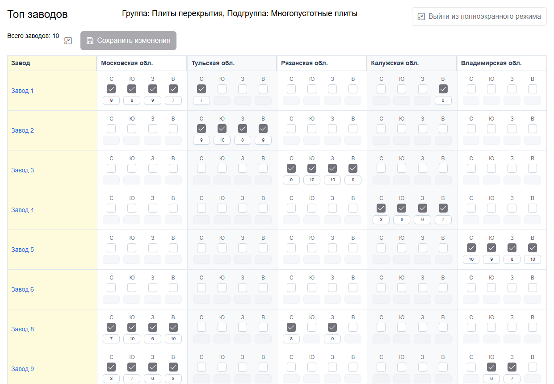Check Ю for Завод 1 in Тульская обл.
Screen dimensions: 554x384
(x=222, y=89)
